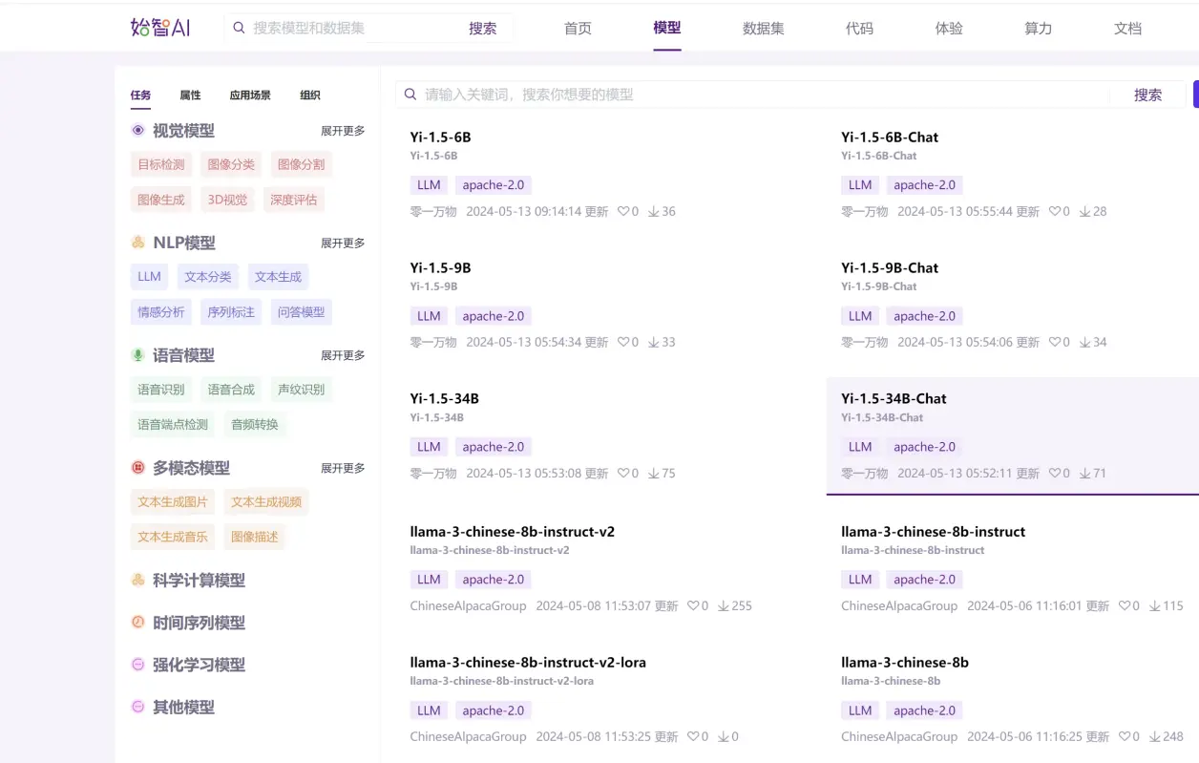Click the model list 搜索 button
Image resolution: width=1199 pixels, height=763 pixels.
click(x=1147, y=95)
